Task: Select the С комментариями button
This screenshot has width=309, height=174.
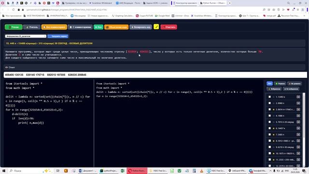Action: 81,27
